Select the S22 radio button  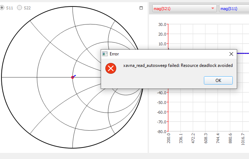click(19, 8)
